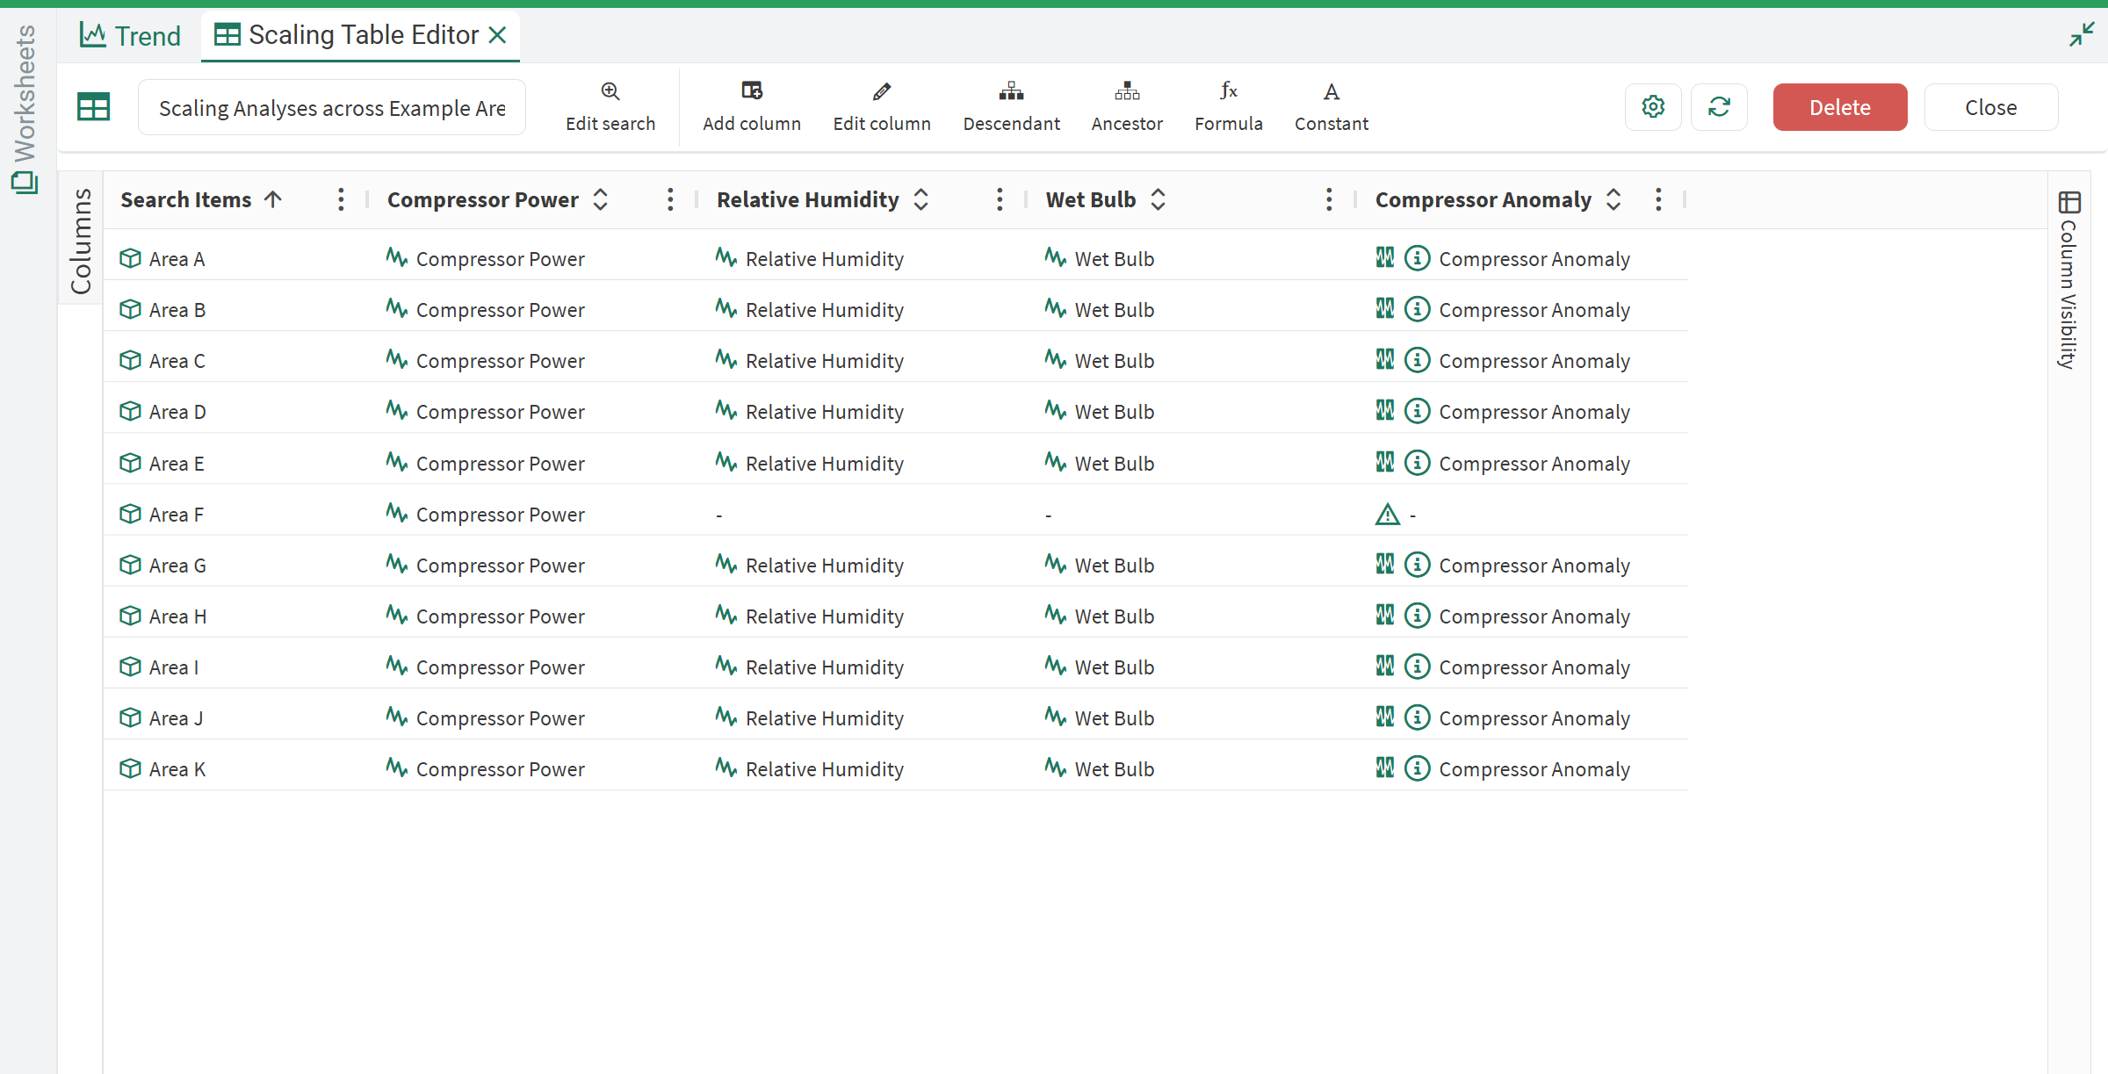Select the Ancestor hierarchy icon
Viewport: 2108px width, 1074px height.
tap(1127, 91)
